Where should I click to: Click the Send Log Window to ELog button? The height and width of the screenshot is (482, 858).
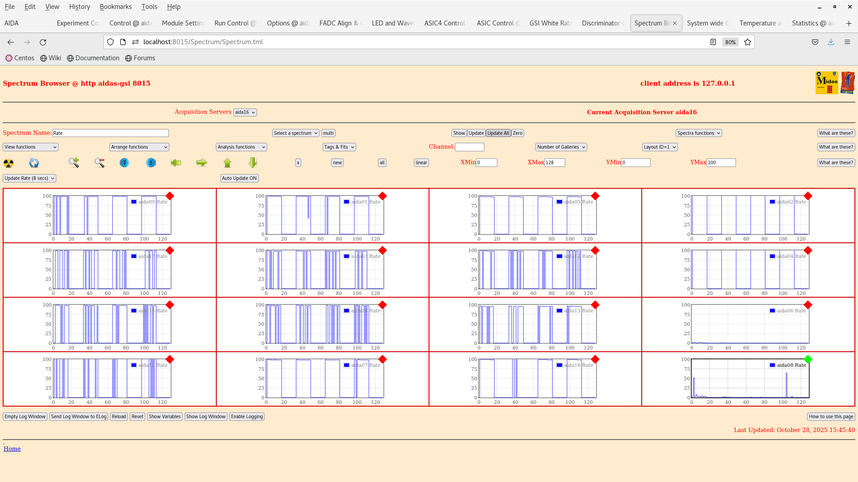coord(79,416)
